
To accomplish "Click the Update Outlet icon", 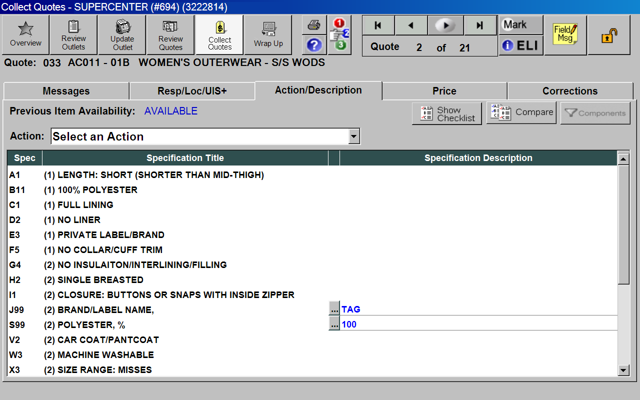I will 122,34.
